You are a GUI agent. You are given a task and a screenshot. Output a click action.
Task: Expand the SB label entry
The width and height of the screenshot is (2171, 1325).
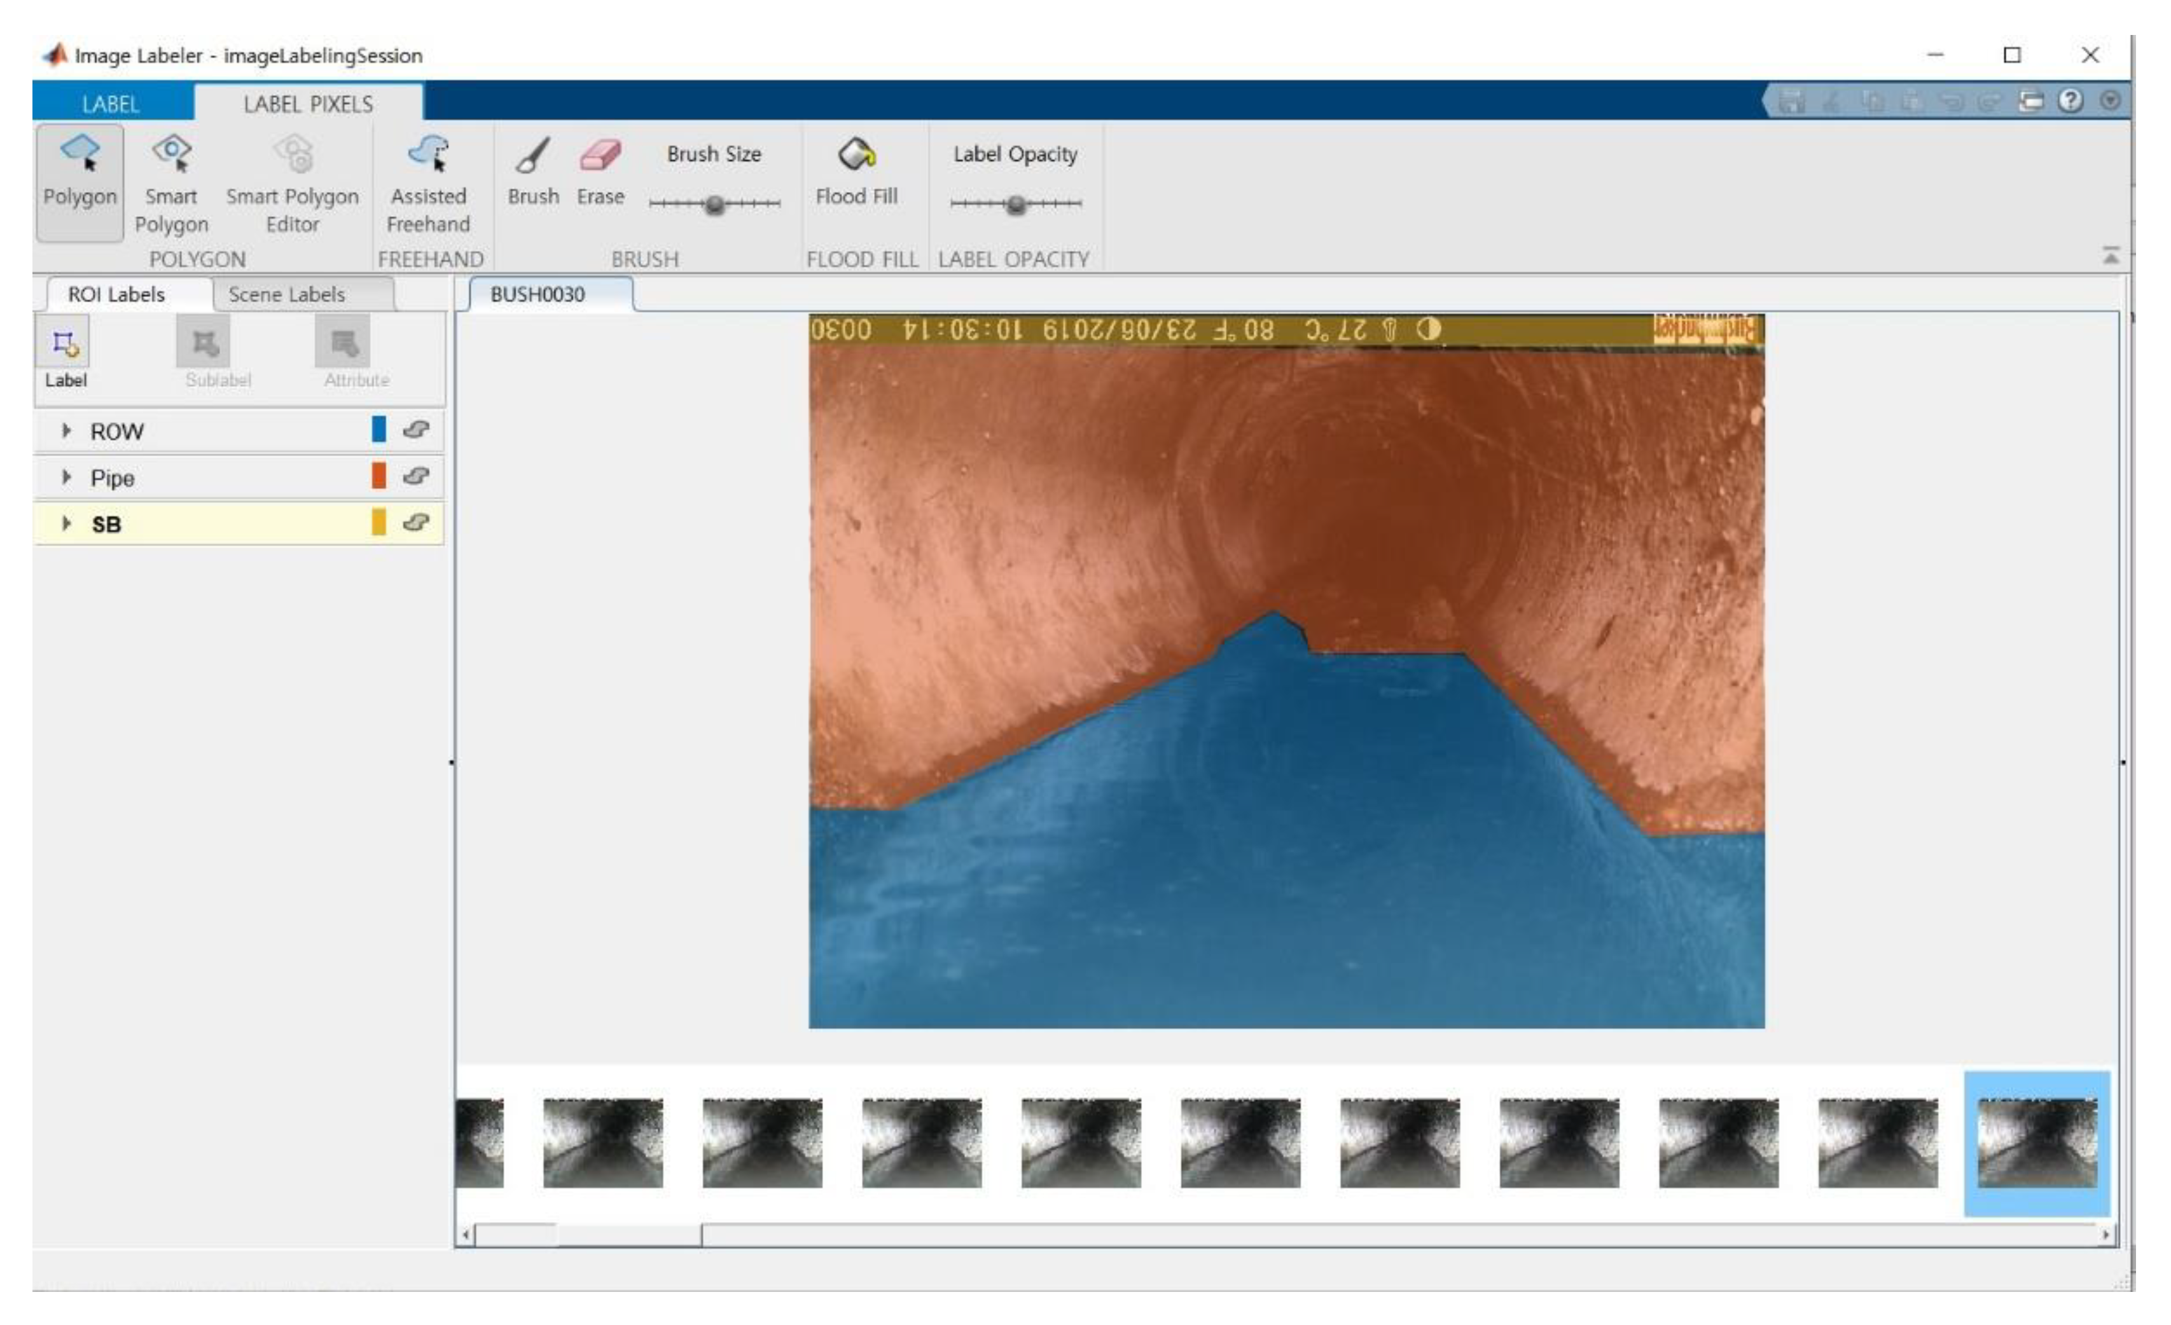click(66, 524)
